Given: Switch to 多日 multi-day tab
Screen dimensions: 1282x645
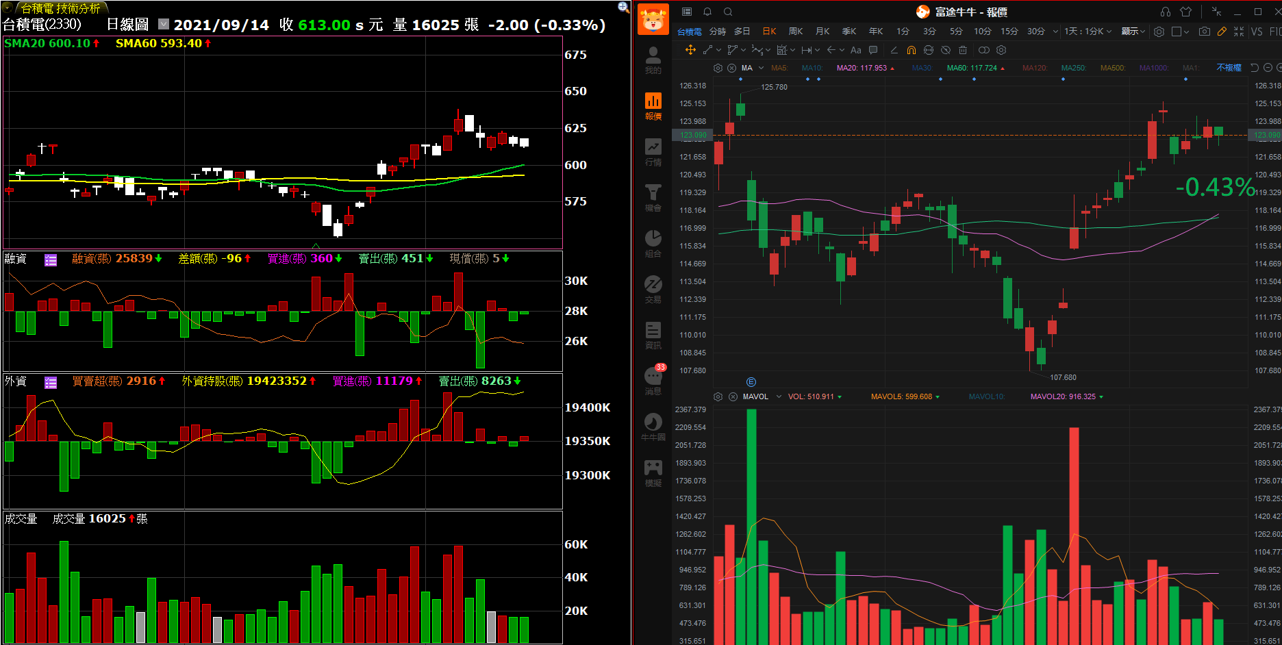Looking at the screenshot, I should point(742,31).
